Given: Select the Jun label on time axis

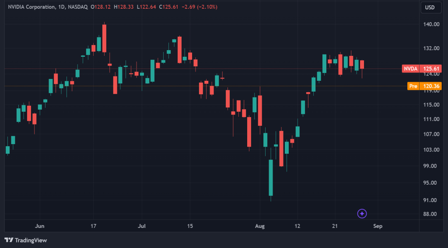Looking at the screenshot, I should click(39, 226).
